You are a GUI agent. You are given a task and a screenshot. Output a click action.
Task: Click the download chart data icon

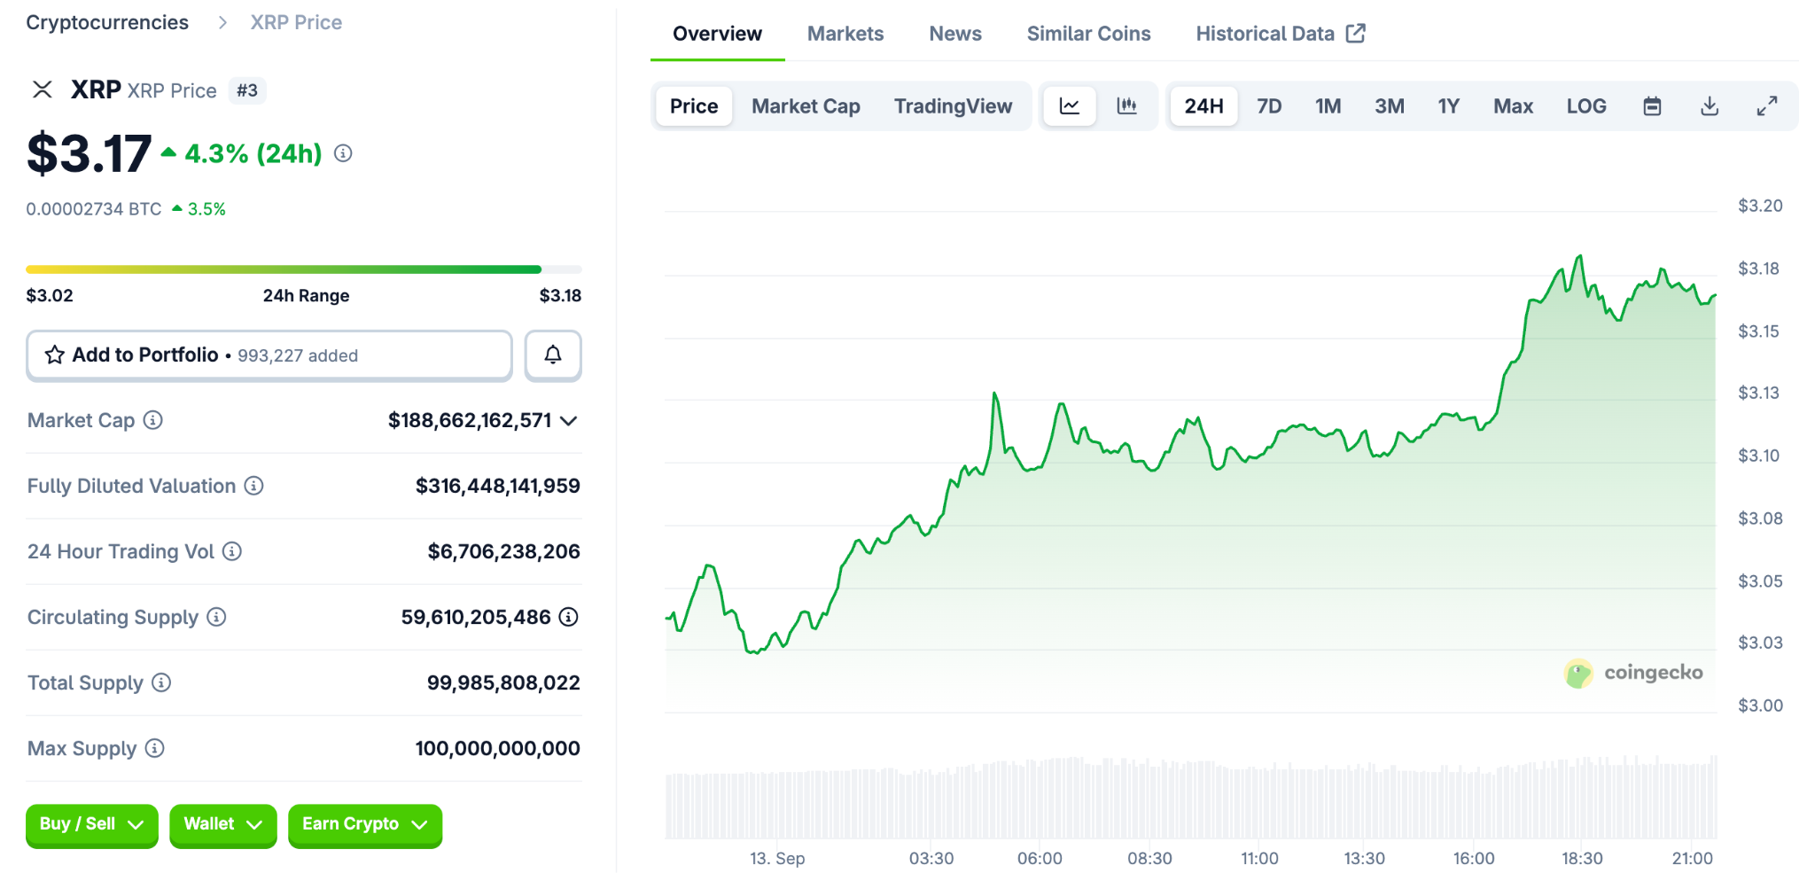pyautogui.click(x=1710, y=106)
